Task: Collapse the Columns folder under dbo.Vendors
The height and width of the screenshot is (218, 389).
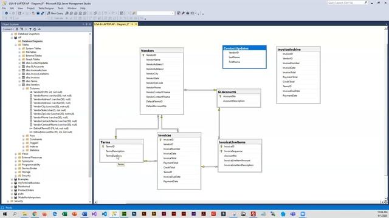Action: coord(24,88)
